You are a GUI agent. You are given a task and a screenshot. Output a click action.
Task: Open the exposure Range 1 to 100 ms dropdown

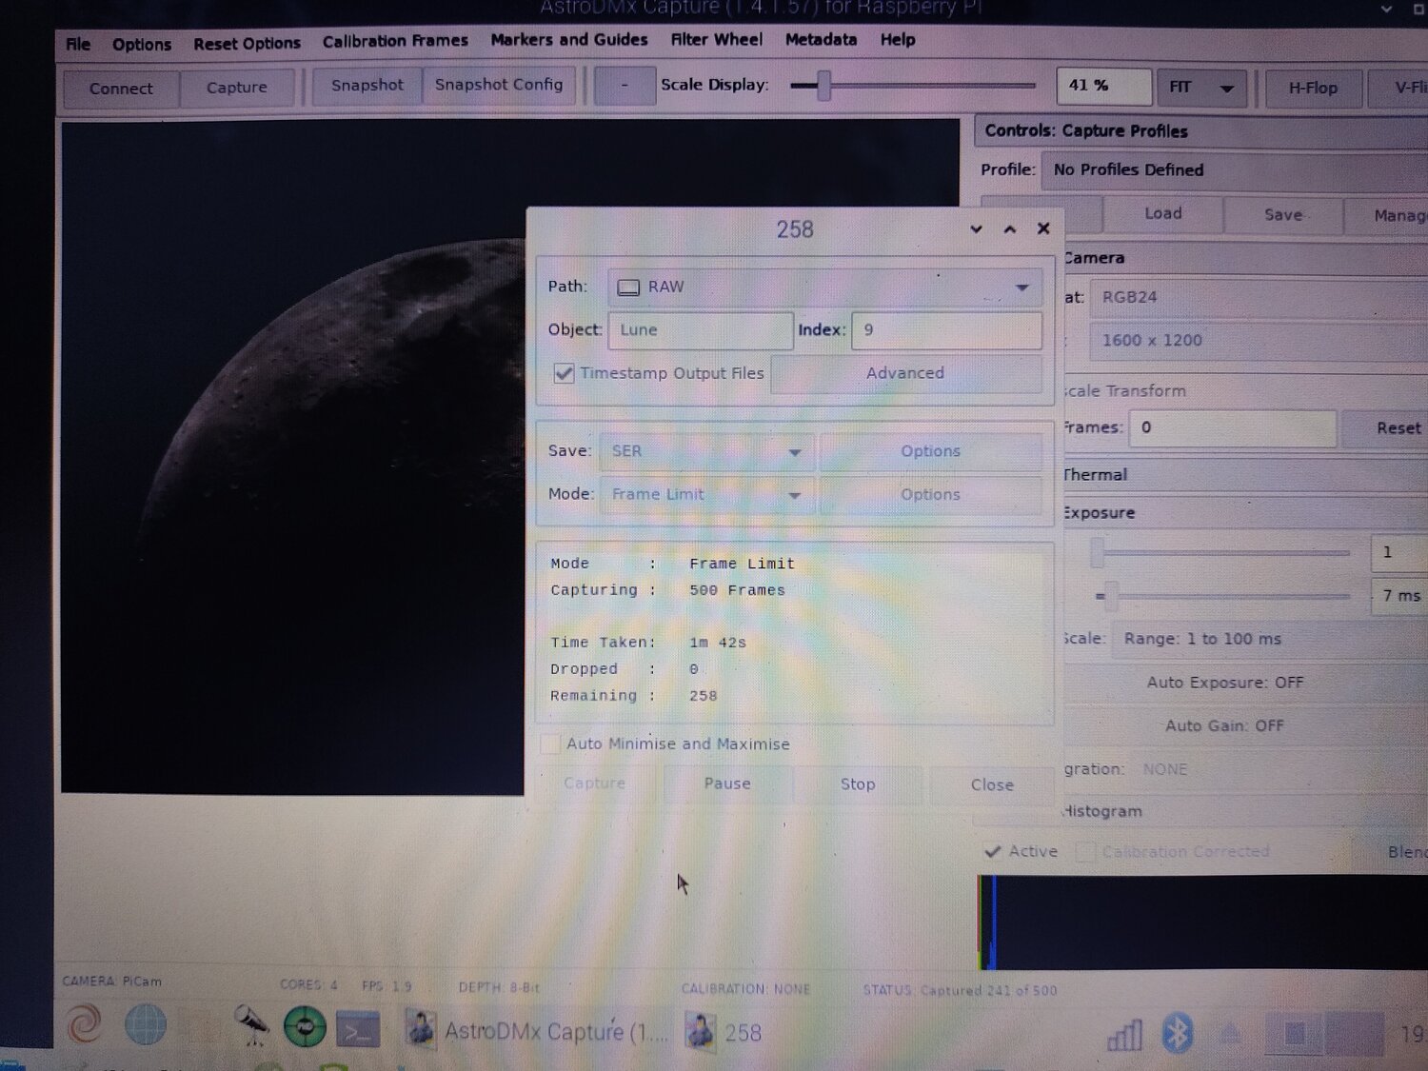(1269, 639)
